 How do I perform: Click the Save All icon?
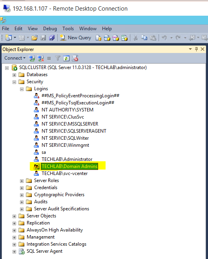(x=52, y=38)
